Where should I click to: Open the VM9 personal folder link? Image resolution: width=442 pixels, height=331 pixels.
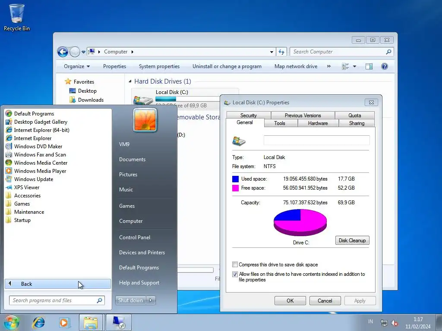click(x=124, y=144)
